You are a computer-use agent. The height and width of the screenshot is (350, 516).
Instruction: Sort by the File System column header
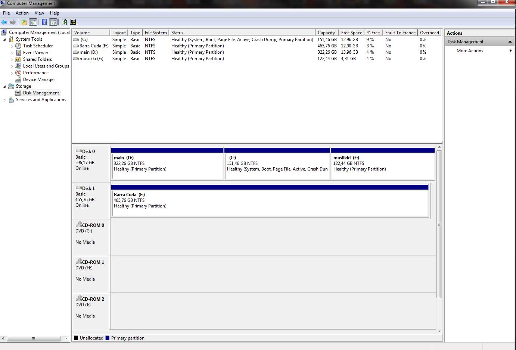(x=156, y=33)
